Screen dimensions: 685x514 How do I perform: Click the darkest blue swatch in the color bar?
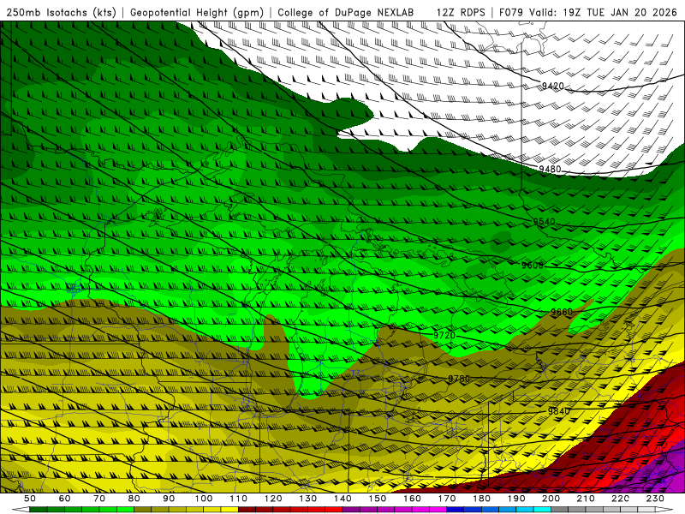click(x=456, y=509)
